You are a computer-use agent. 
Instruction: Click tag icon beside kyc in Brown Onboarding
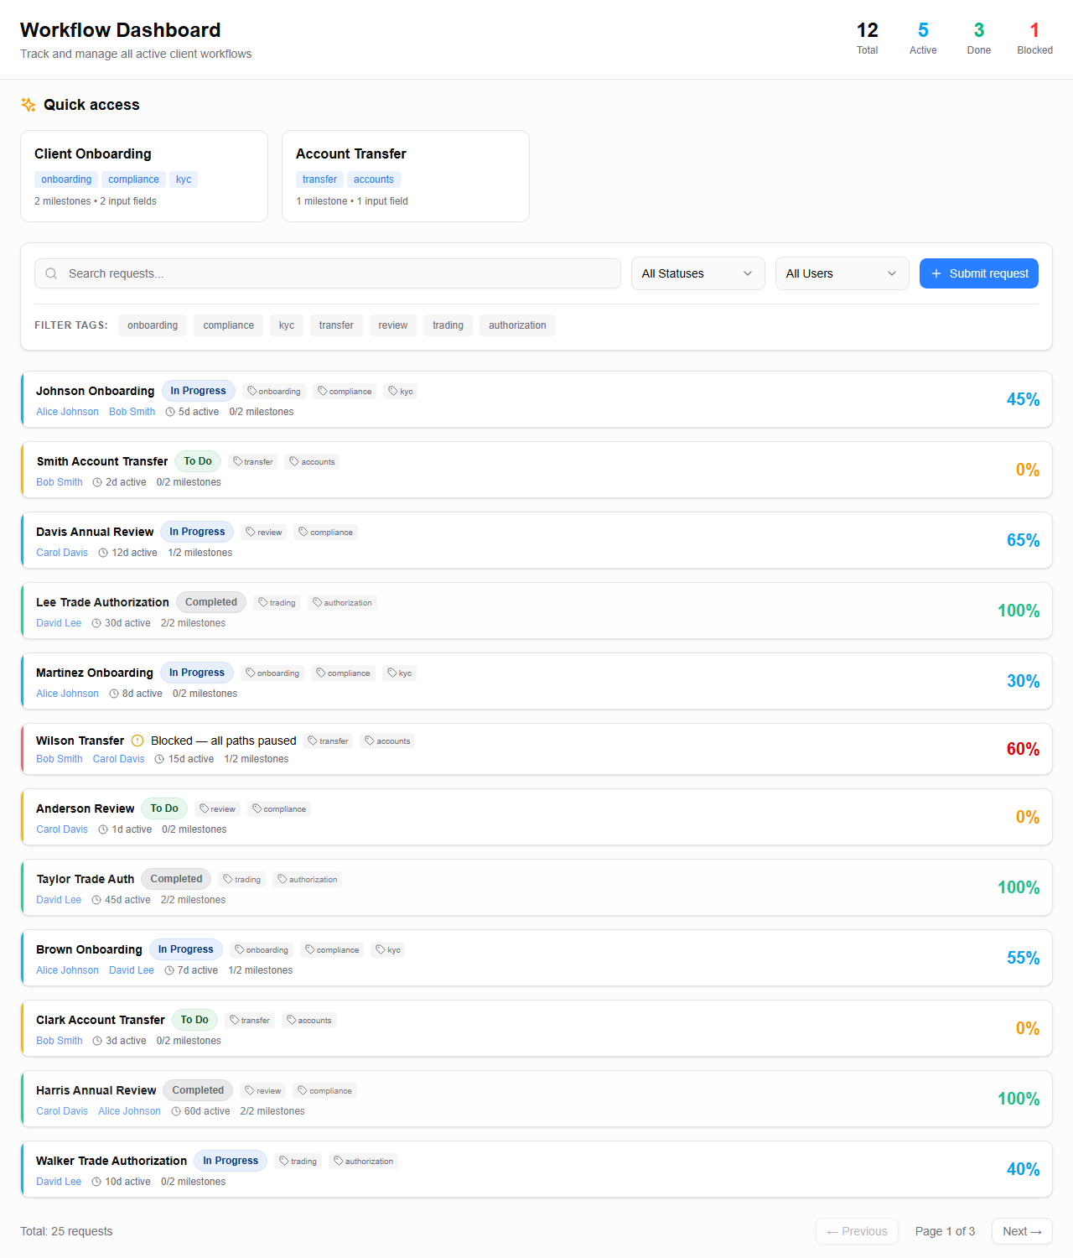(381, 949)
